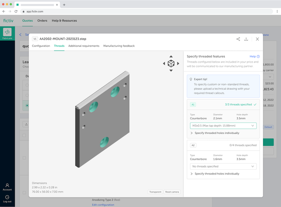Click the Edit configuration link
281x207 pixels.
pos(103,205)
